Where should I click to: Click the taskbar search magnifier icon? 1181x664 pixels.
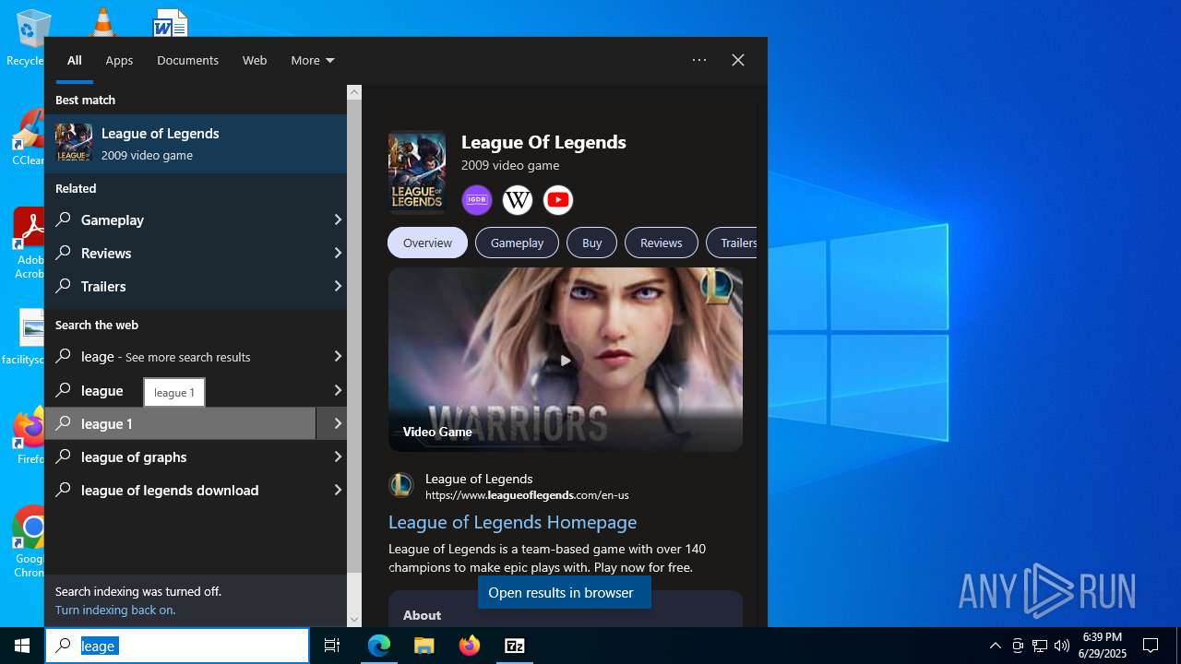pos(63,646)
